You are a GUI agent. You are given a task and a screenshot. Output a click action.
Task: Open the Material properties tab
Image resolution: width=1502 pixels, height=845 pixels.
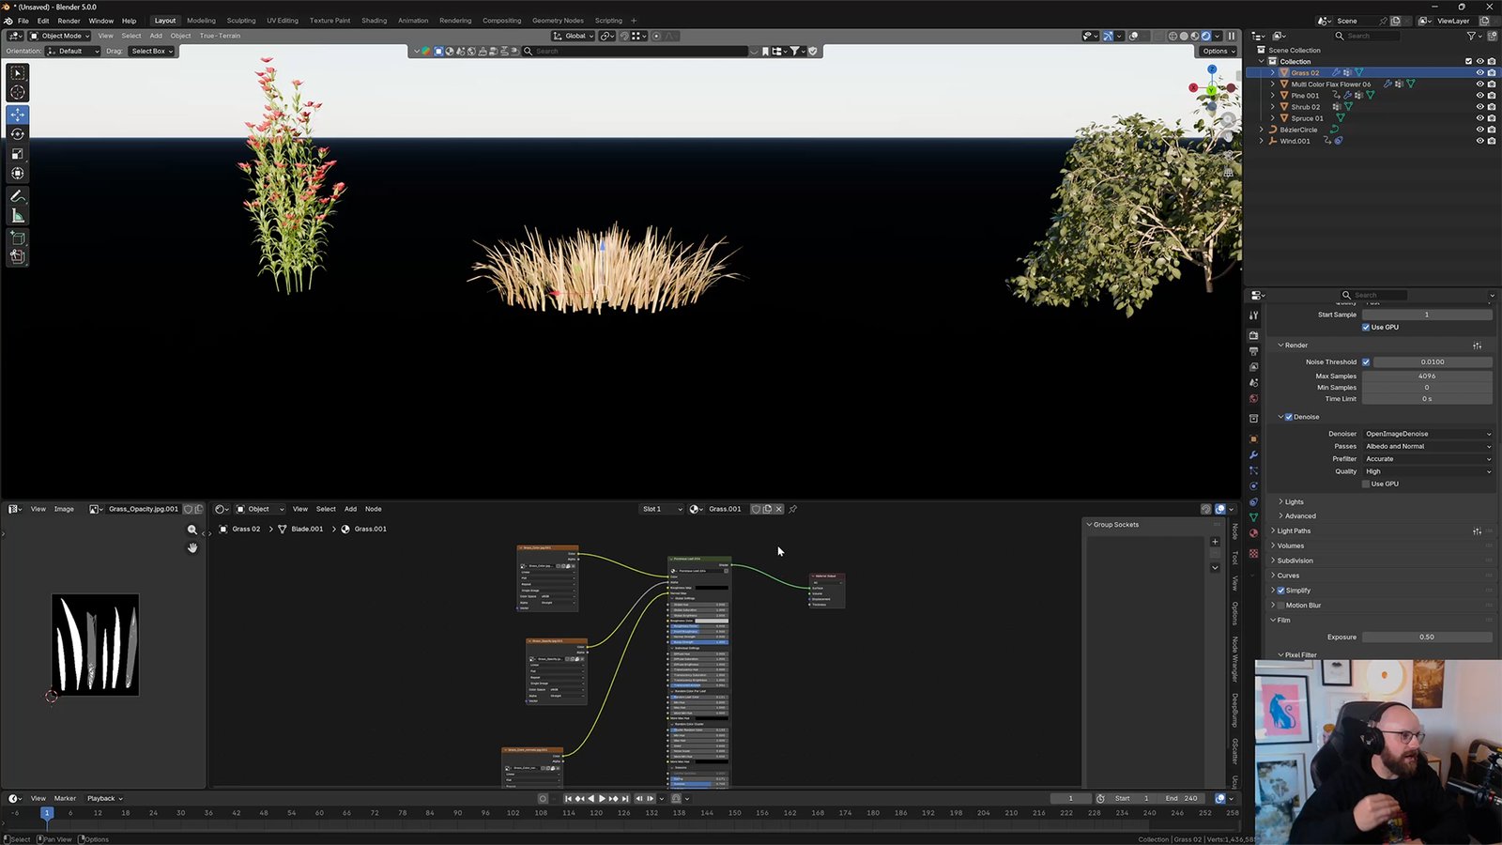[x=1253, y=532]
